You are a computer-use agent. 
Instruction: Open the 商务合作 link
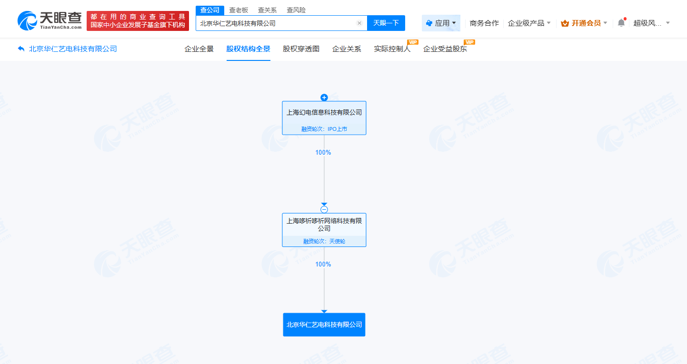tap(483, 22)
